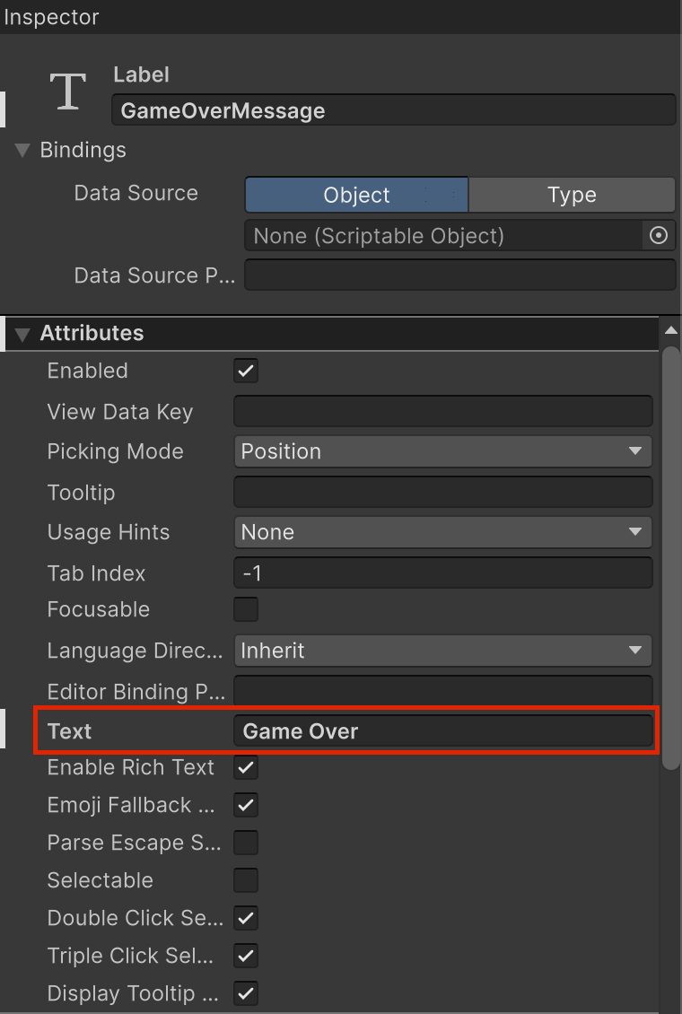
Task: Collapse the Bindings section
Action: [22, 150]
